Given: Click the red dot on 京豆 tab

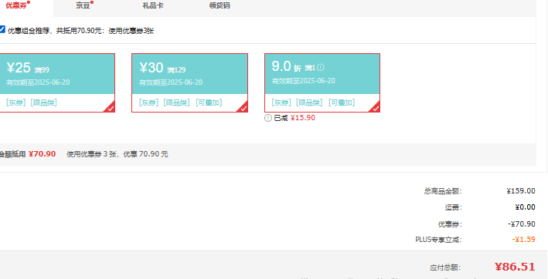Looking at the screenshot, I should coord(92,2).
